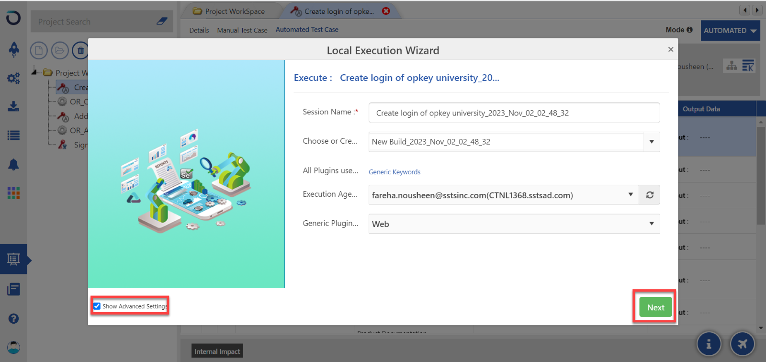766x362 pixels.
Task: Open the Details tab
Action: point(199,30)
